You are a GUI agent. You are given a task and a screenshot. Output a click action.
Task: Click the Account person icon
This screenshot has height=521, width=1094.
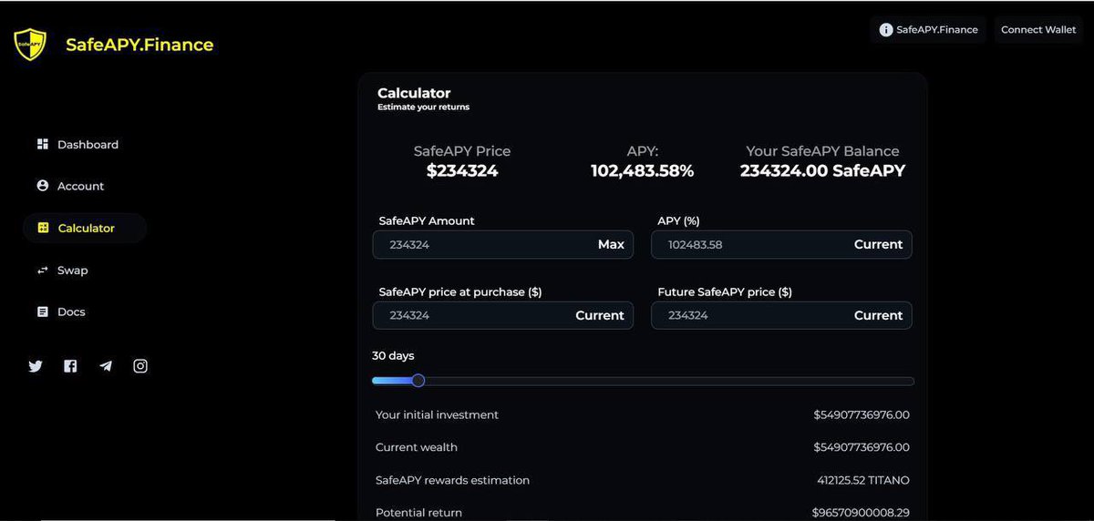[x=42, y=186]
